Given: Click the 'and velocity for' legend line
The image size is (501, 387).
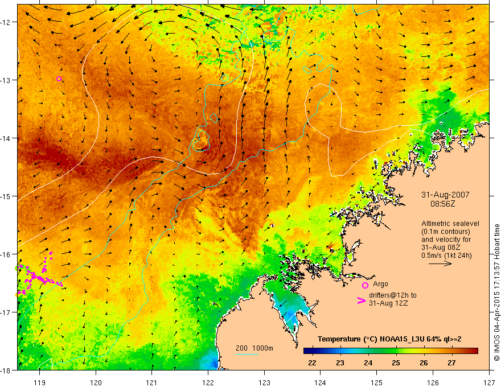Looking at the screenshot, I should (x=446, y=240).
